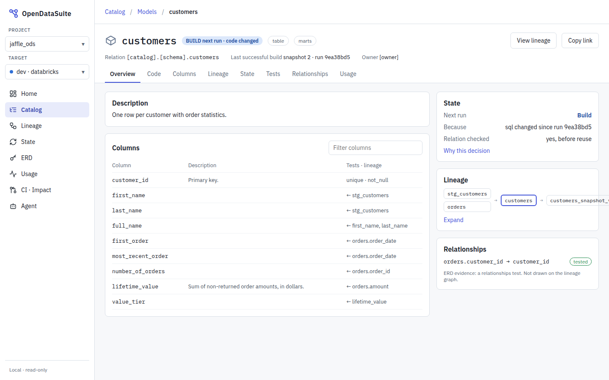Click the Lineage icon in sidebar
Screen dimensions: 609x380
[x=13, y=126]
